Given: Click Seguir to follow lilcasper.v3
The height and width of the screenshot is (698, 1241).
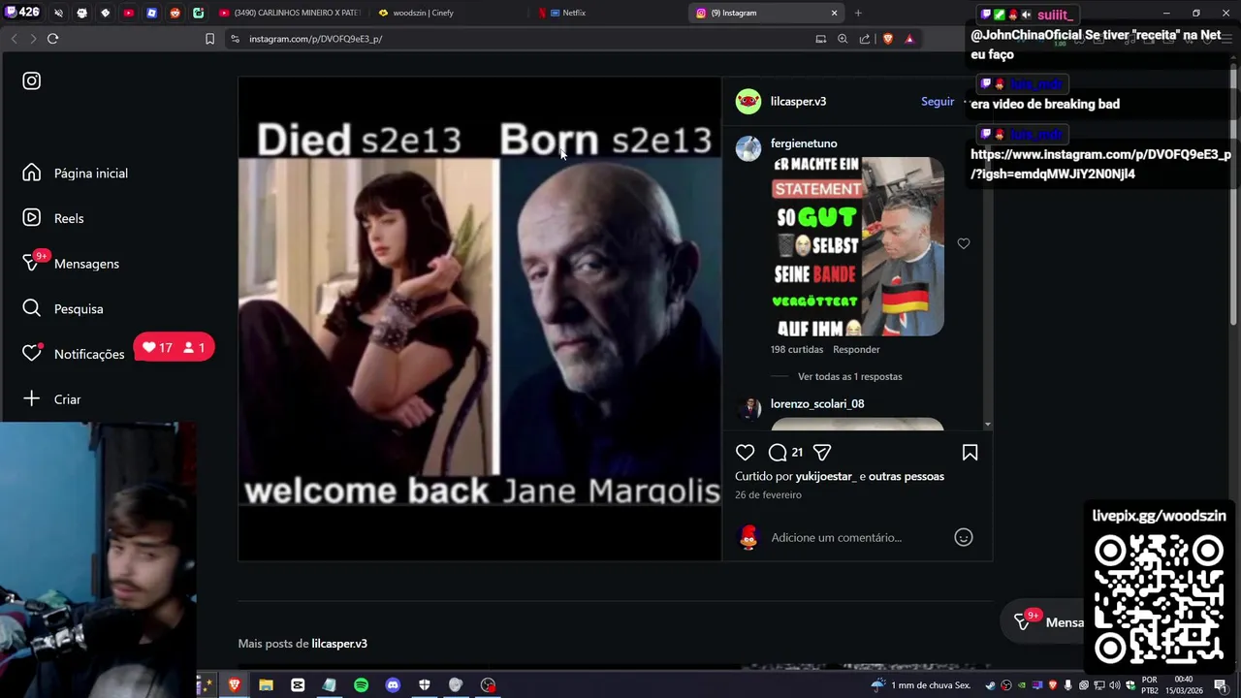Looking at the screenshot, I should 938,101.
